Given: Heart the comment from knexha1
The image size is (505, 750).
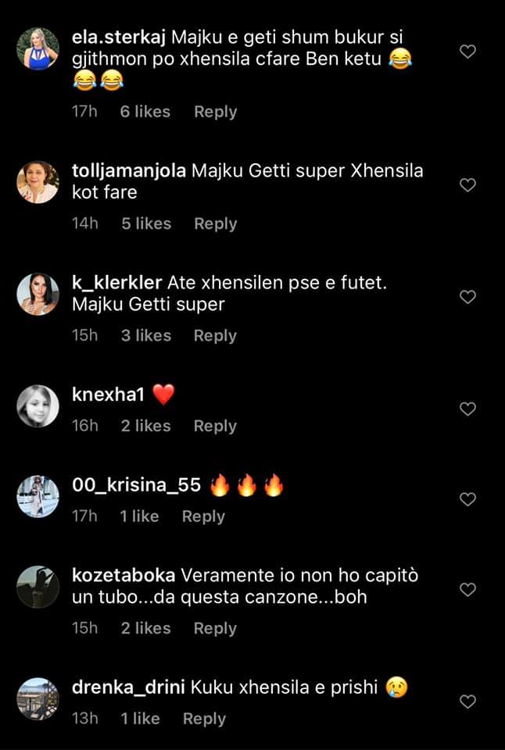Looking at the screenshot, I should click(467, 409).
